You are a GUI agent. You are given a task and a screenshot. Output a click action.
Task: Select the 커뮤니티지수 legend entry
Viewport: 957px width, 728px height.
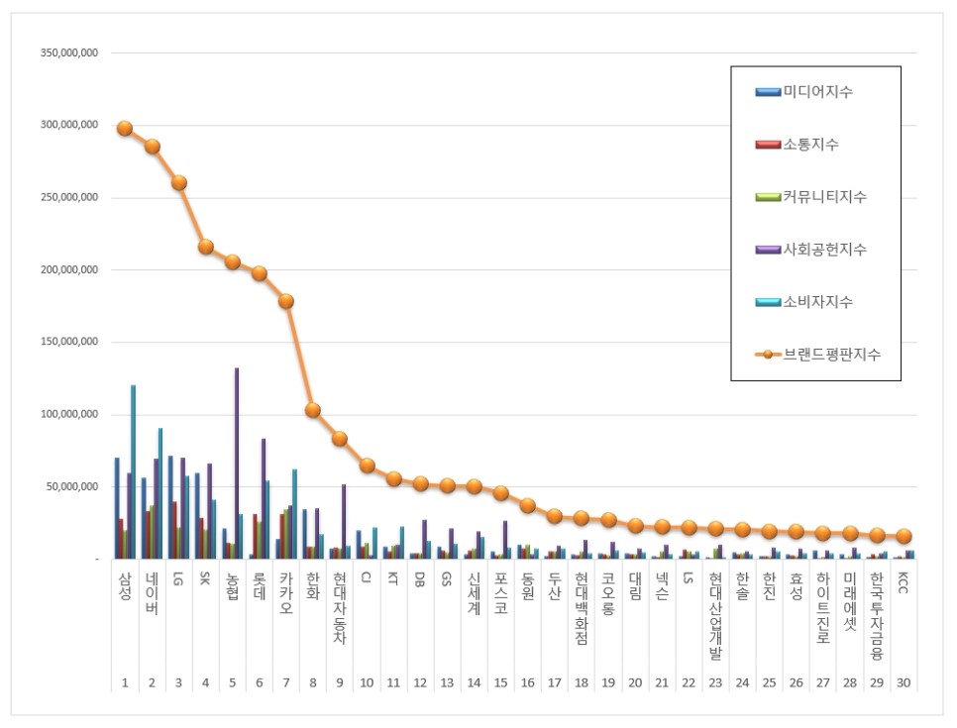810,197
